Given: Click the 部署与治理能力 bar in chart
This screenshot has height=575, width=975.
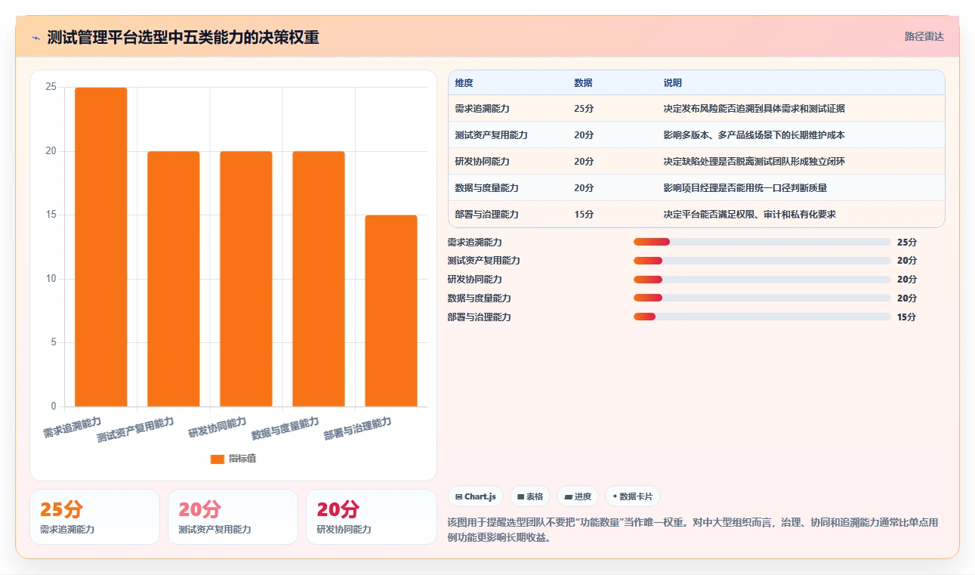Looking at the screenshot, I should coord(391,311).
